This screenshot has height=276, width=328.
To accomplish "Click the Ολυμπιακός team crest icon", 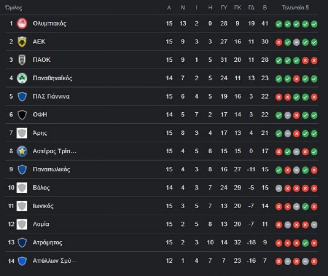I will tap(22, 23).
